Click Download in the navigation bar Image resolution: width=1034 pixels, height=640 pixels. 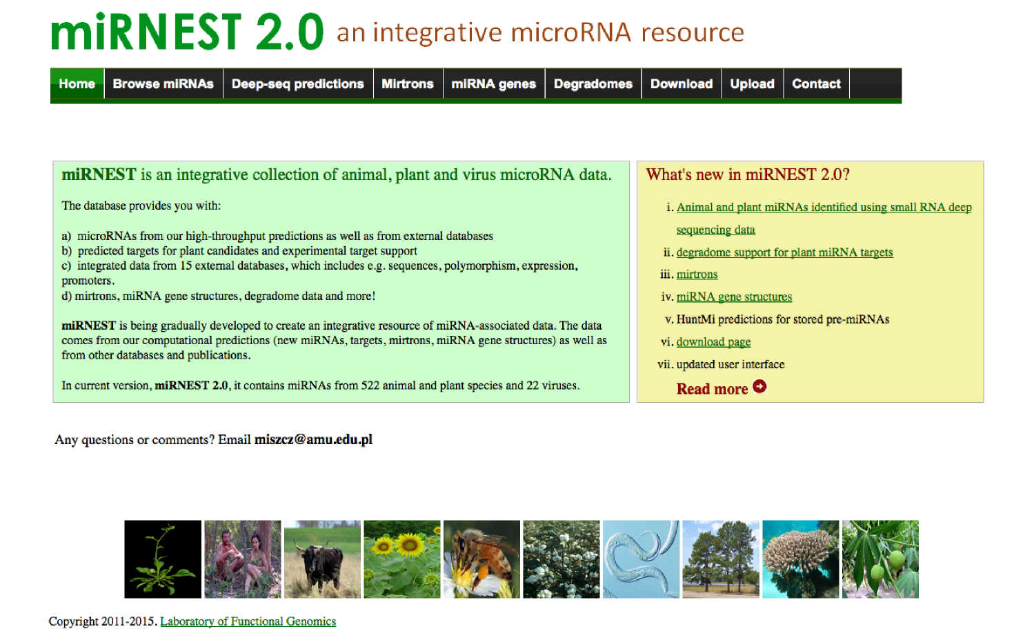point(681,84)
